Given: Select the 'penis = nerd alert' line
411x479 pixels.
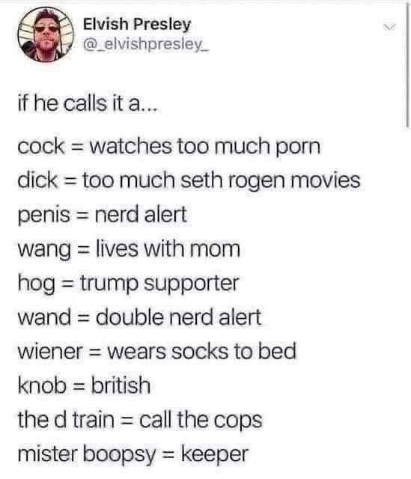Looking at the screenshot, I should (x=102, y=215).
